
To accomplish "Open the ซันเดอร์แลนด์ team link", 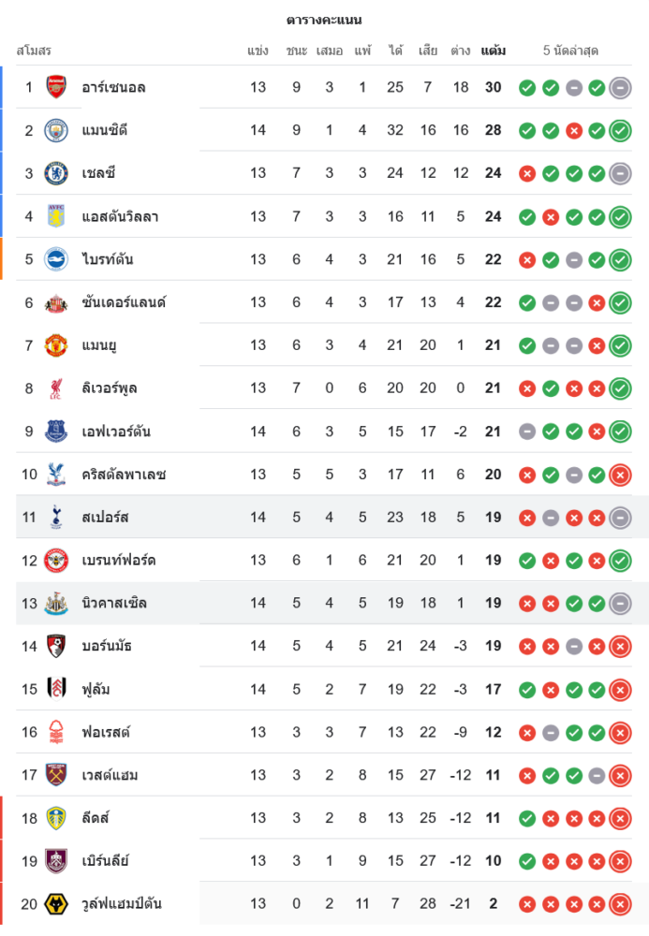I will pyautogui.click(x=124, y=302).
